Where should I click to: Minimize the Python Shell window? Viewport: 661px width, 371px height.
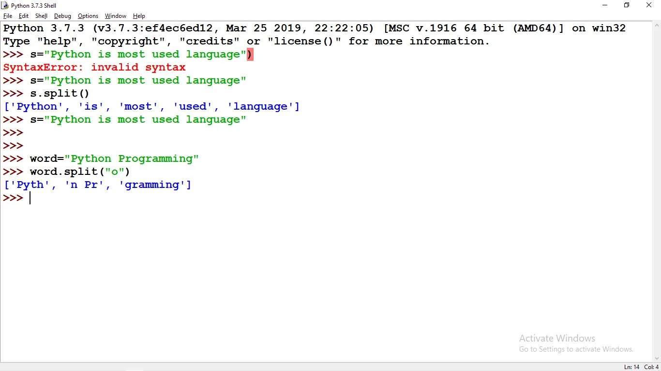pos(605,5)
